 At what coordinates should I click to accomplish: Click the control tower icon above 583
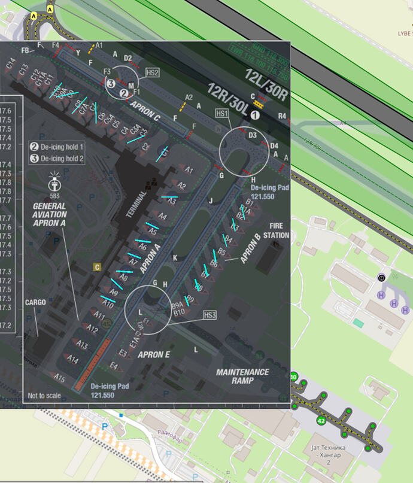click(54, 181)
